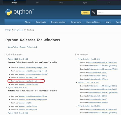Download 3.12.0a3 Windows installer (32-bit)
This screenshot has height=115, width=121.
coord(98,96)
